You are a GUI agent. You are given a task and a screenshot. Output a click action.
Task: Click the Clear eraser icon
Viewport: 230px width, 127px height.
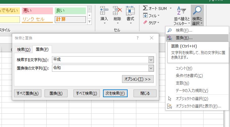(145, 22)
